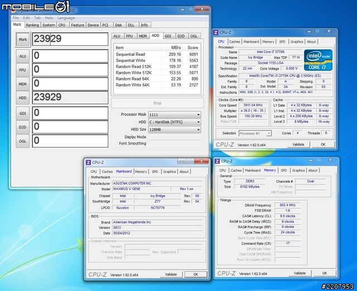Switch to the CPU tab in CrystalMark
Image resolution: width=357 pixels, height=291 pixels.
pos(62,25)
